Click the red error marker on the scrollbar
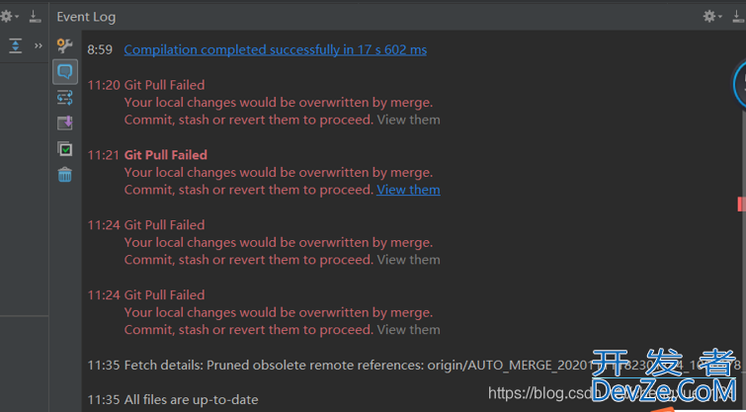The width and height of the screenshot is (746, 412). [741, 204]
